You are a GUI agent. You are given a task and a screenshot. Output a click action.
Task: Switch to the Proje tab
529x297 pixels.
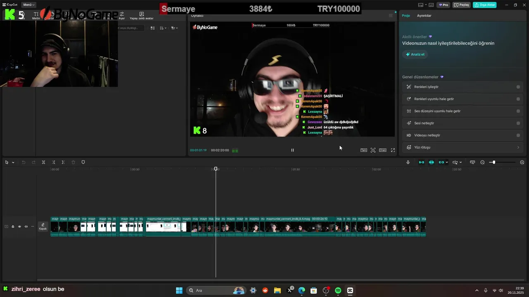click(406, 16)
